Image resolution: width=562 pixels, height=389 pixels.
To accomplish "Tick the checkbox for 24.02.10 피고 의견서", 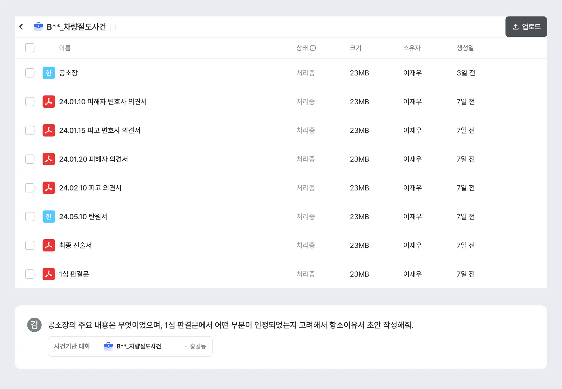I will (x=30, y=188).
